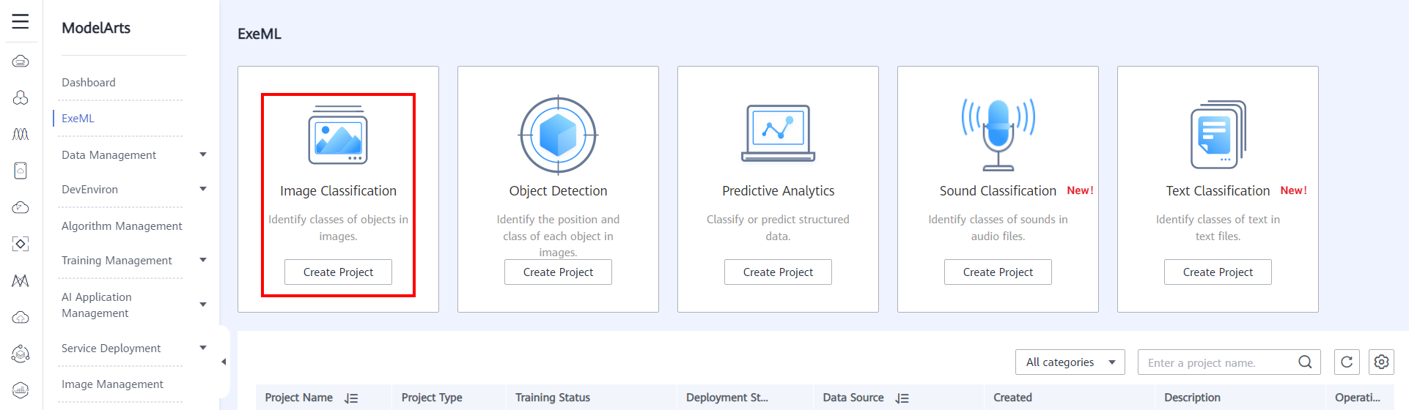
Task: Click the Image Classification picture icon
Action: coord(338,135)
